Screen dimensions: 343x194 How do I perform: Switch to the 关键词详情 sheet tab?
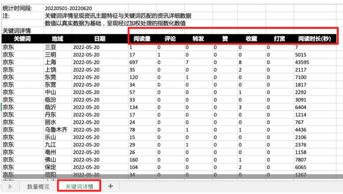tap(79, 186)
